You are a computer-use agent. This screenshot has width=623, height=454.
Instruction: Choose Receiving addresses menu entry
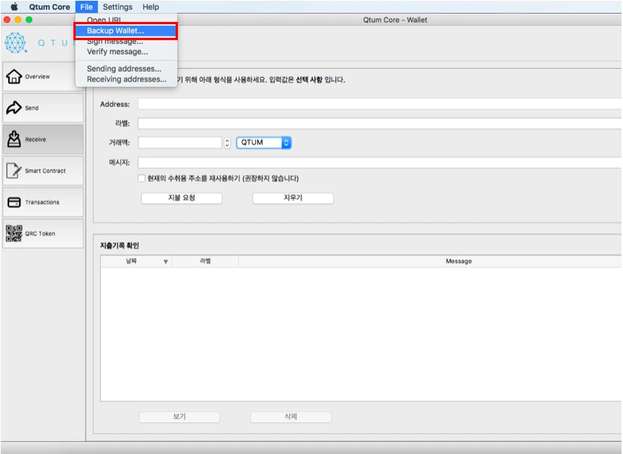(126, 79)
